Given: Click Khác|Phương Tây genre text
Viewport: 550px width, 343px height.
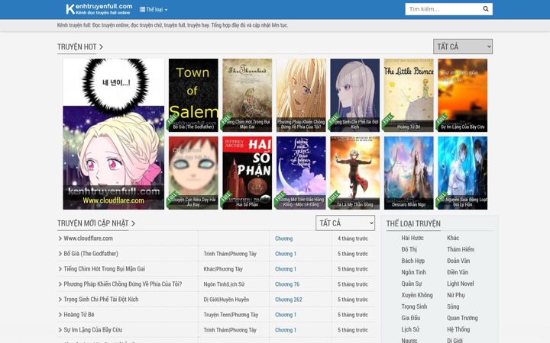Looking at the screenshot, I should pyautogui.click(x=223, y=269).
